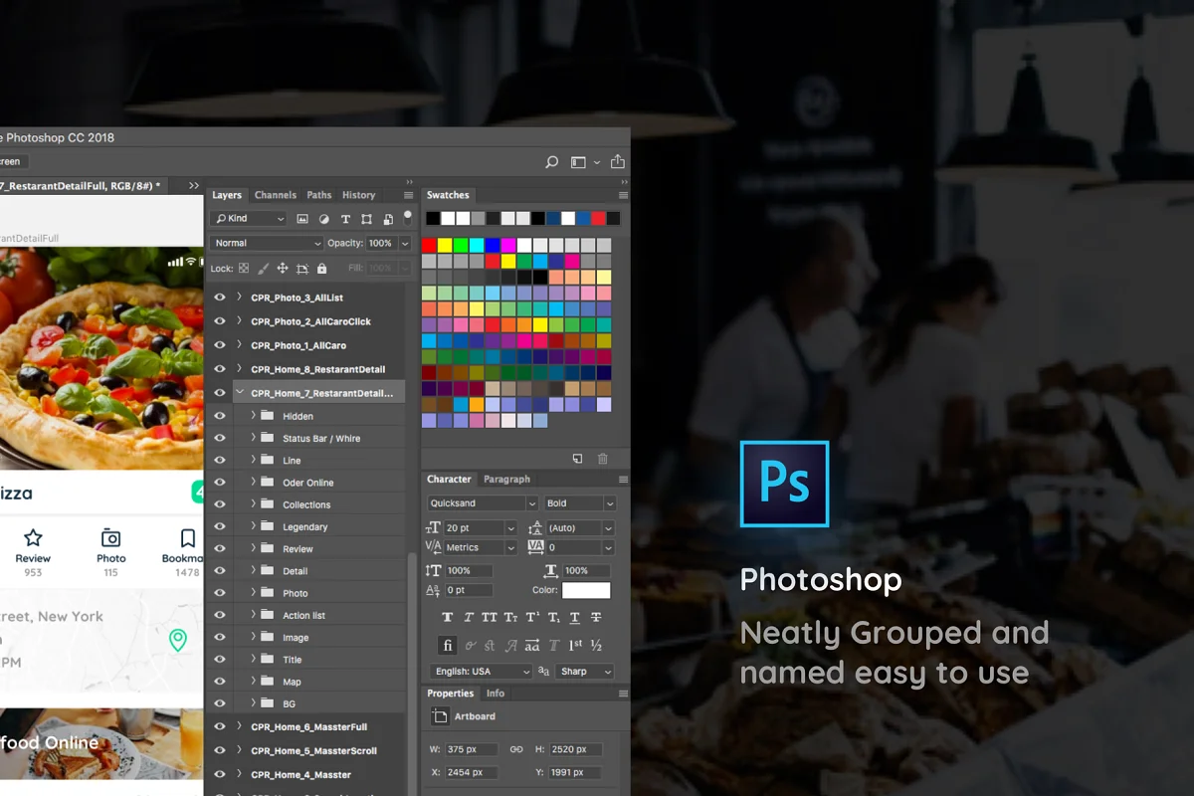
Task: Click the share image icon
Action: click(x=618, y=161)
